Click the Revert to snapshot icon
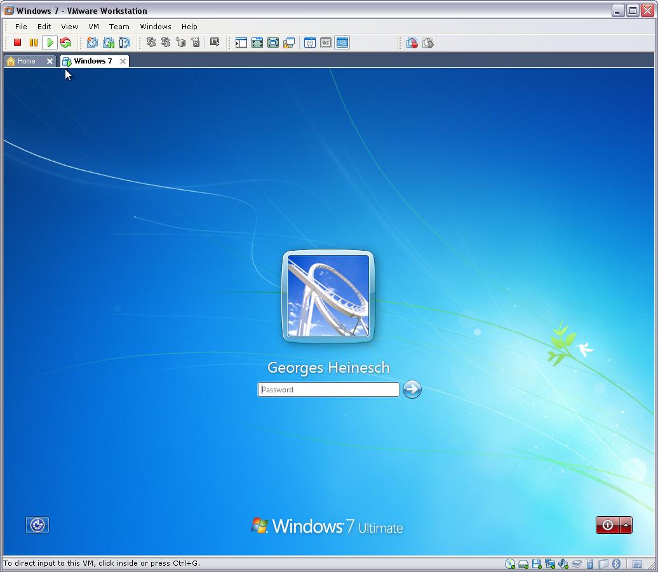This screenshot has width=658, height=572. (x=109, y=43)
